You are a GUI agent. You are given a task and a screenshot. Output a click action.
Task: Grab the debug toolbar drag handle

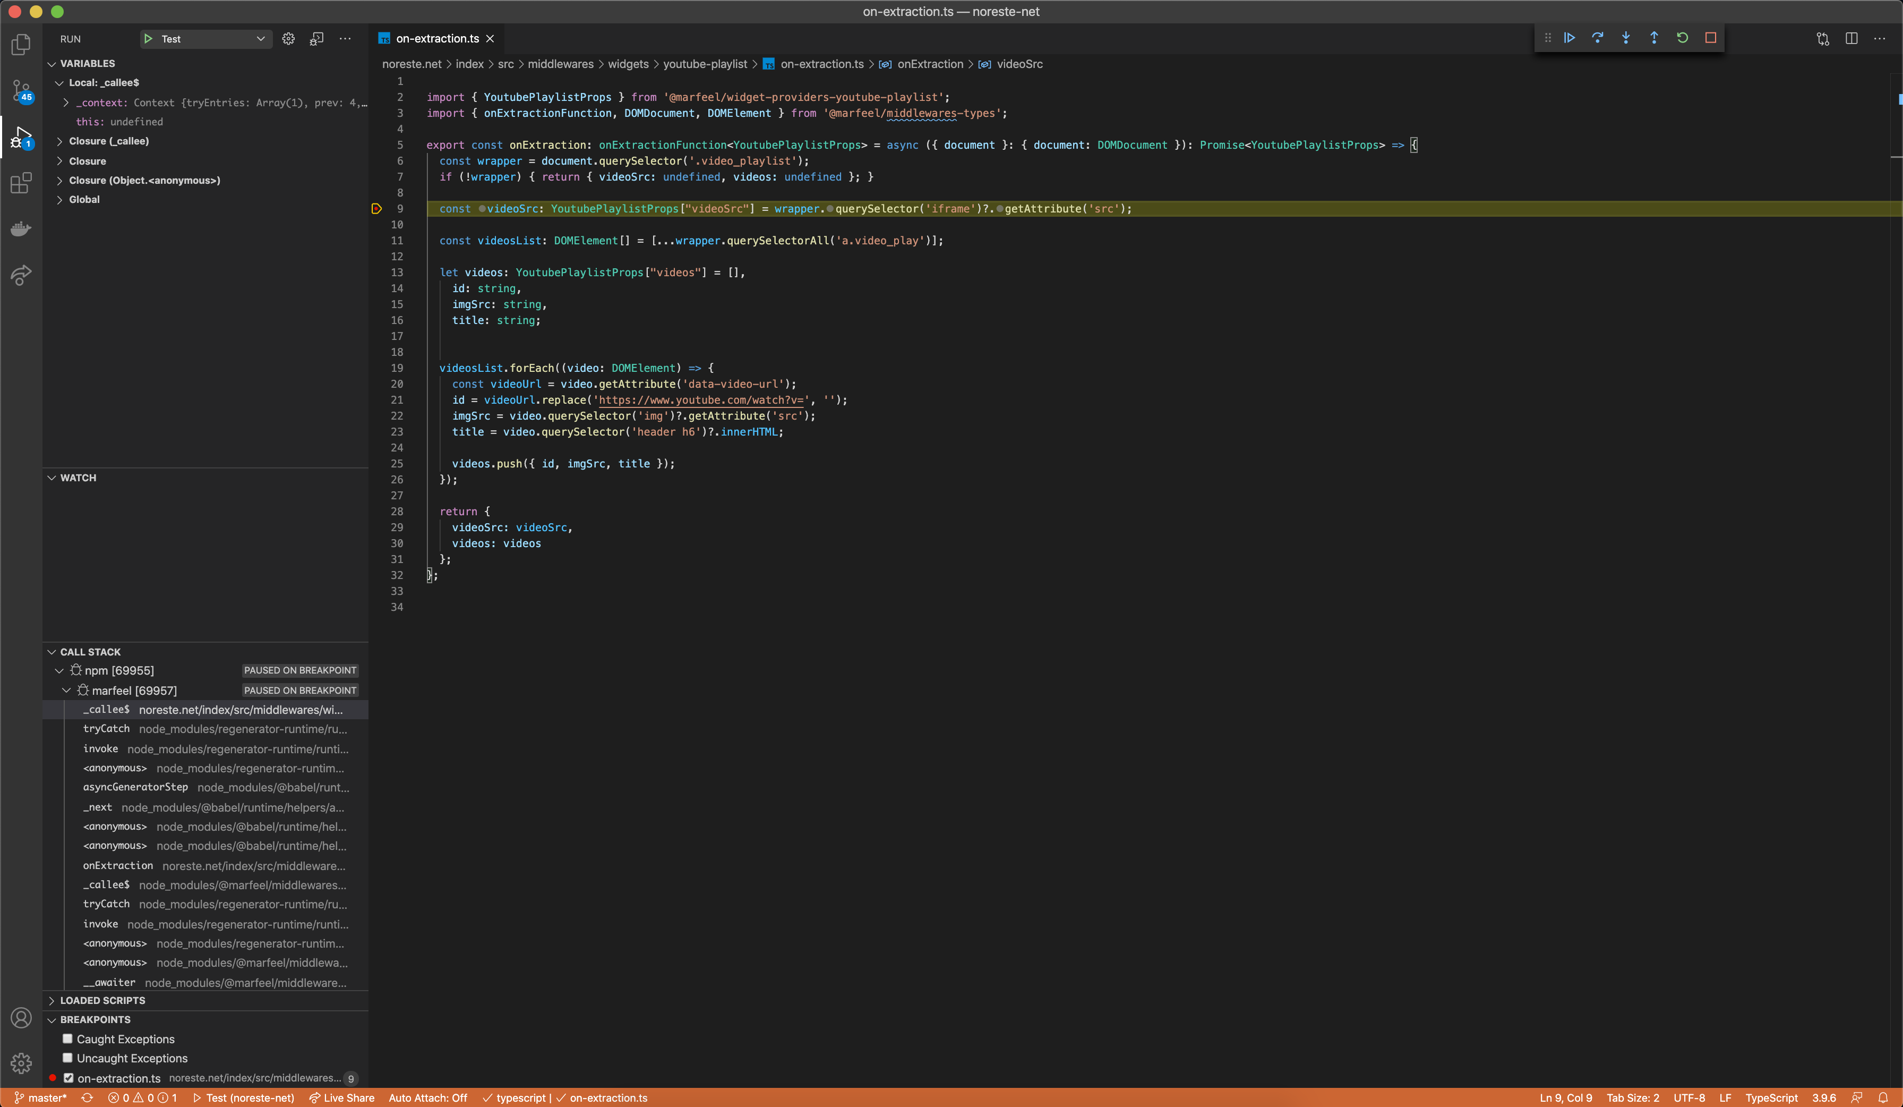pos(1548,38)
